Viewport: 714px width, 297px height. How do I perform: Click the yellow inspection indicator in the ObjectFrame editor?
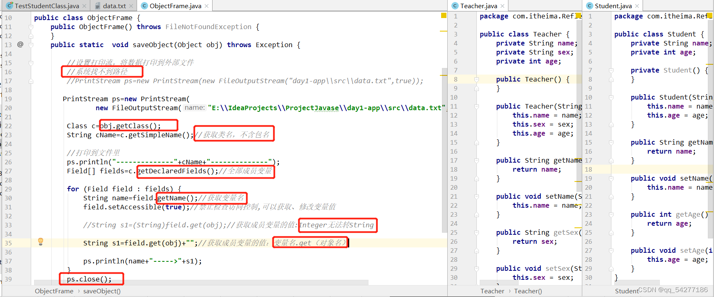click(x=444, y=15)
